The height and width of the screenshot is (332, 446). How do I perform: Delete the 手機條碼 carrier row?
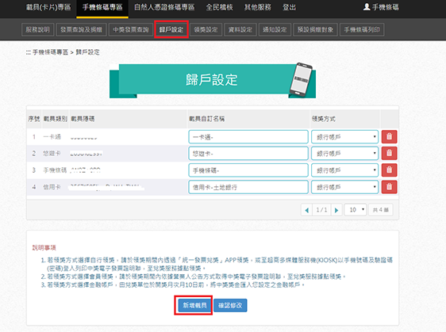coord(389,170)
